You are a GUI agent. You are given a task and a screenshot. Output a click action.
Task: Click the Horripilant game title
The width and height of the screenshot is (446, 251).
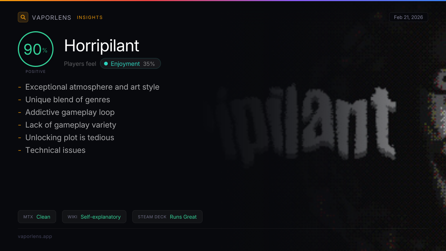pos(101,46)
